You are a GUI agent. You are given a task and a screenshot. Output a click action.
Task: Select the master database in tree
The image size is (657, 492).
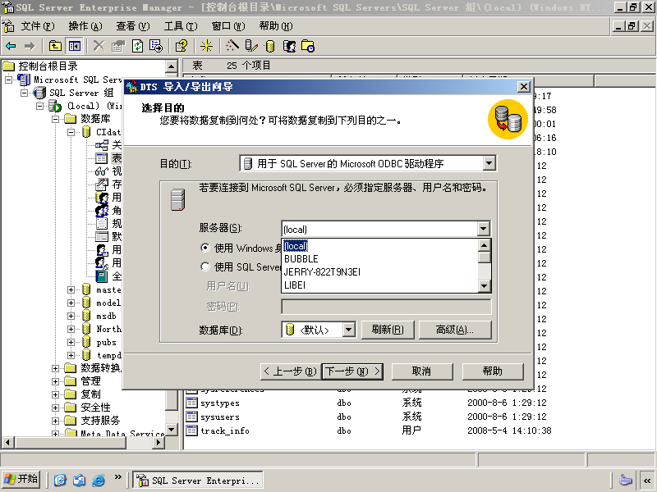click(x=108, y=289)
